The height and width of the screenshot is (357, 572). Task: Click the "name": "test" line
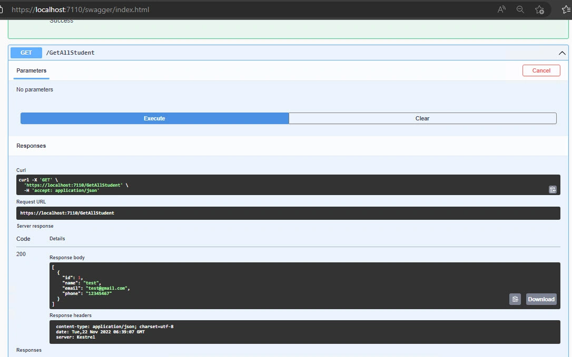tap(81, 283)
